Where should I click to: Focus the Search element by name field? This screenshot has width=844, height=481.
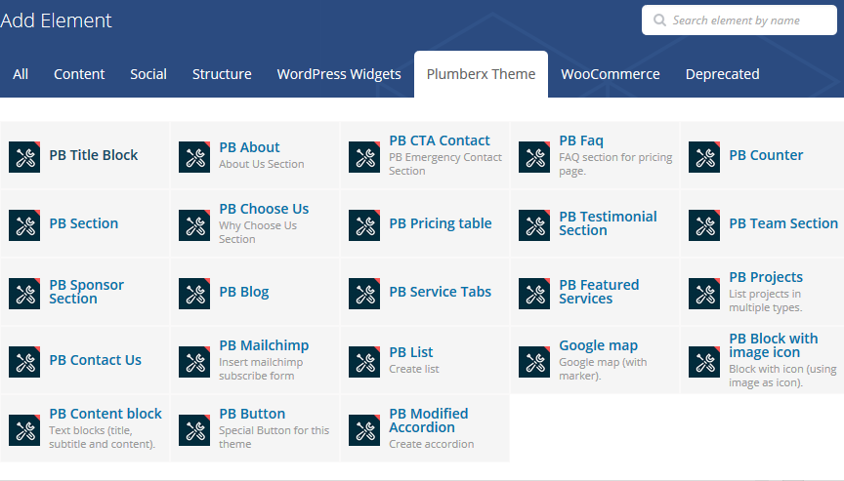[x=747, y=20]
